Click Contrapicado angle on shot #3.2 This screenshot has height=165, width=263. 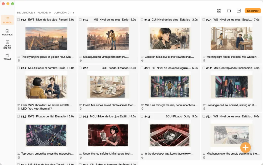(x=228, y=68)
